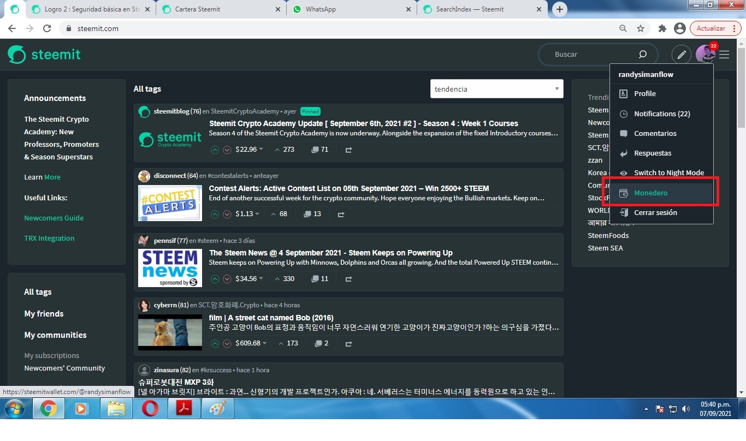Select Profile in user menu
Image resolution: width=746 pixels, height=441 pixels.
[x=661, y=94]
